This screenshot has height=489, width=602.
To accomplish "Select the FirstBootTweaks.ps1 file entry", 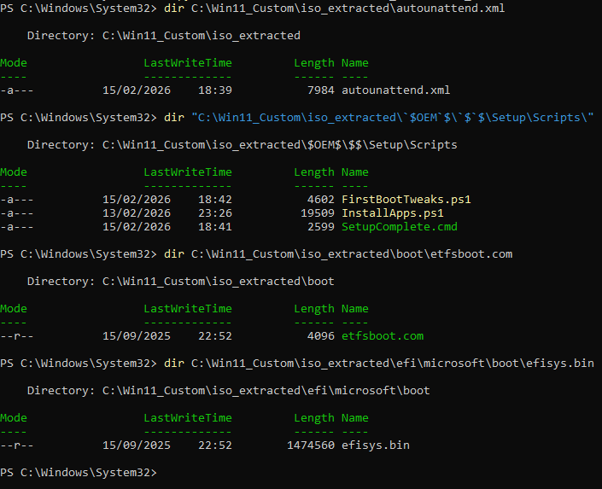I will click(x=406, y=199).
